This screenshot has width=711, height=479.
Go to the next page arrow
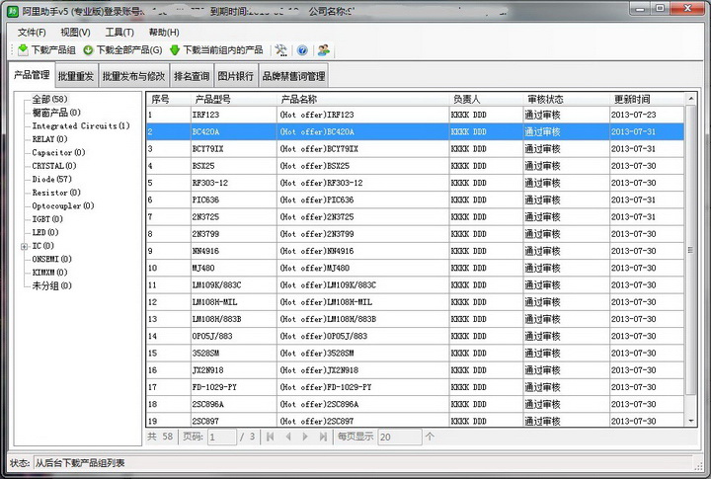306,436
